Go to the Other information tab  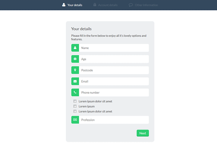[146, 5]
